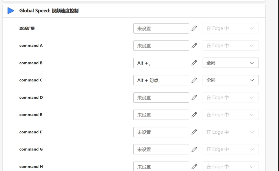Click the command G label
Image resolution: width=279 pixels, height=171 pixels.
[x=31, y=149]
